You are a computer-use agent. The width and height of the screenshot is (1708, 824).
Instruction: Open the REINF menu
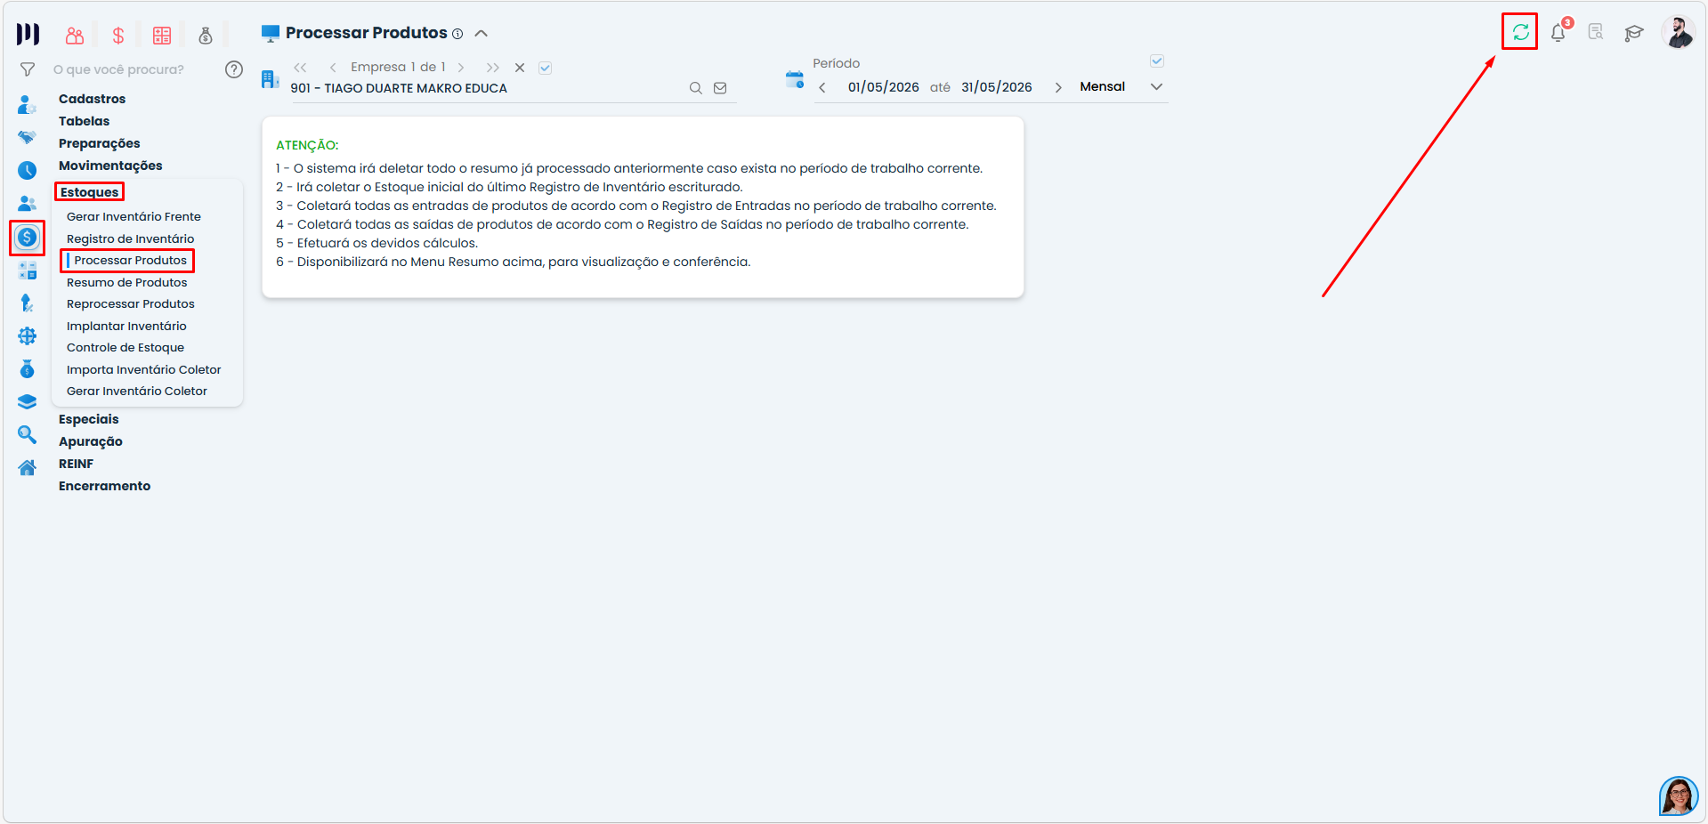tap(76, 464)
